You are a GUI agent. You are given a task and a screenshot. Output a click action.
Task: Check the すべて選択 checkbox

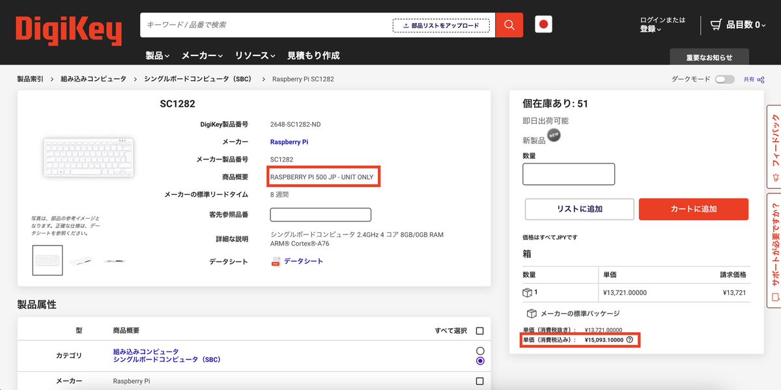[479, 331]
